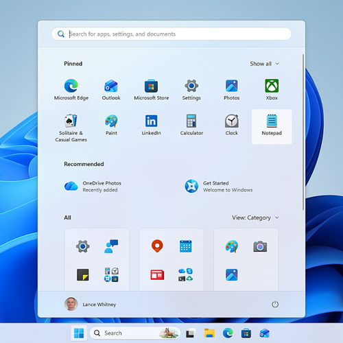Expand the small group with OneDrive and Skype
The height and width of the screenshot is (343, 343).
click(x=186, y=274)
